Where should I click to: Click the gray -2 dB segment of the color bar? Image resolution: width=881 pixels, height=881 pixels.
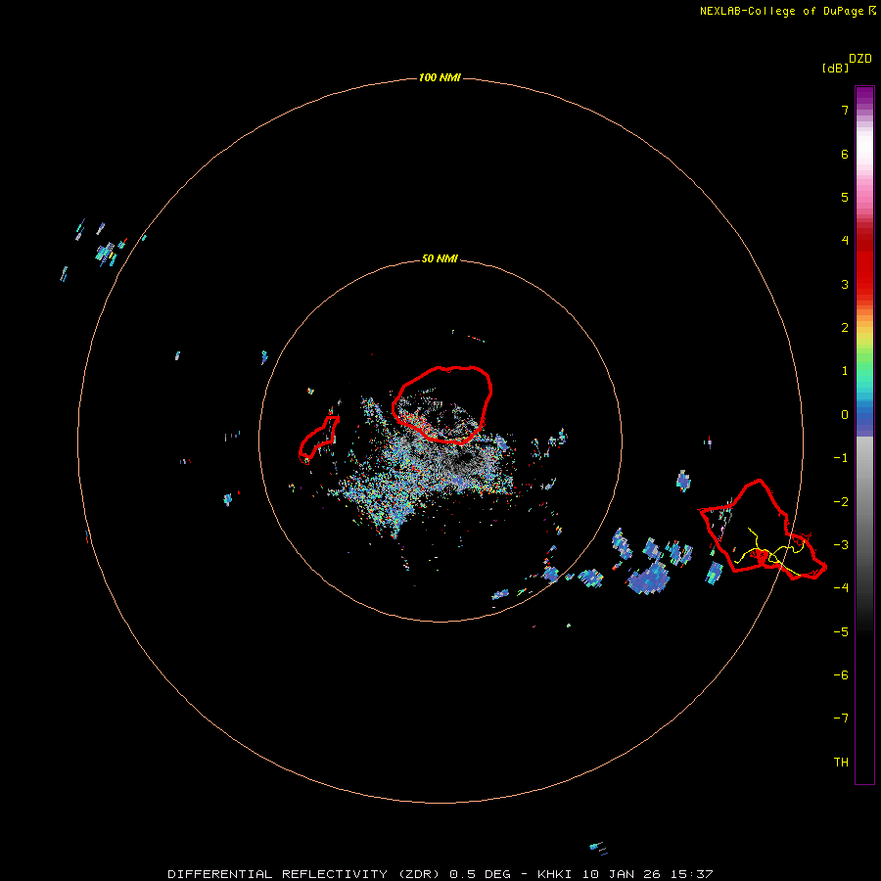pyautogui.click(x=864, y=502)
